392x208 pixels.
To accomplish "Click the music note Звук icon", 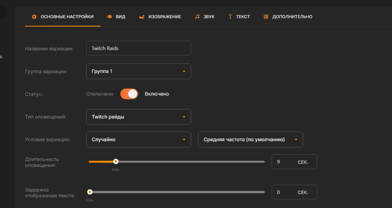I will [x=197, y=17].
